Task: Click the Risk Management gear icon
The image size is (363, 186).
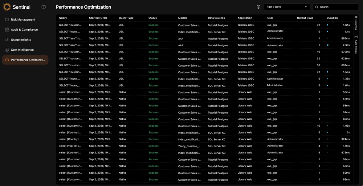Action: point(7,20)
